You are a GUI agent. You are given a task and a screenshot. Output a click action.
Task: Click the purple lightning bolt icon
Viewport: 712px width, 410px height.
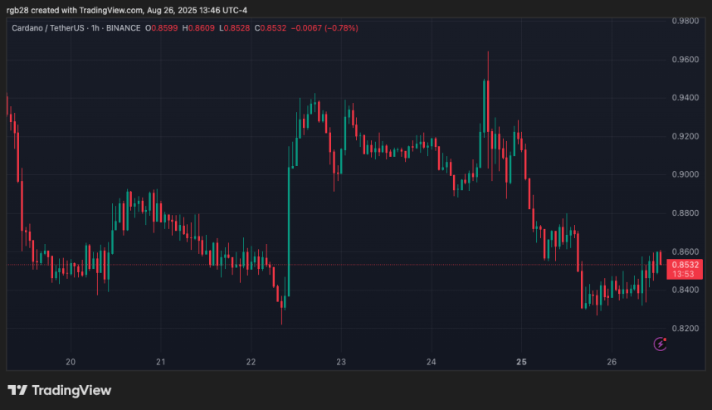coord(661,343)
